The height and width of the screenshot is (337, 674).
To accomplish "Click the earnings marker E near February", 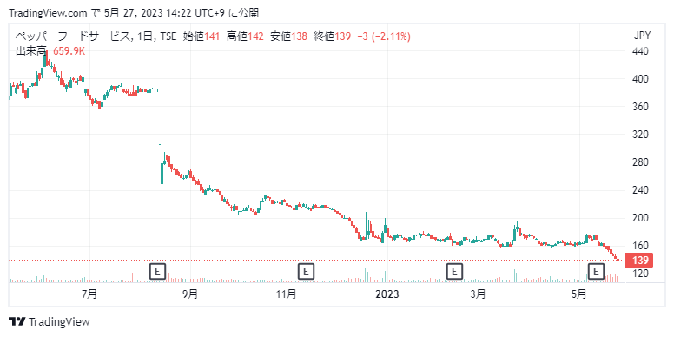I will point(454,271).
